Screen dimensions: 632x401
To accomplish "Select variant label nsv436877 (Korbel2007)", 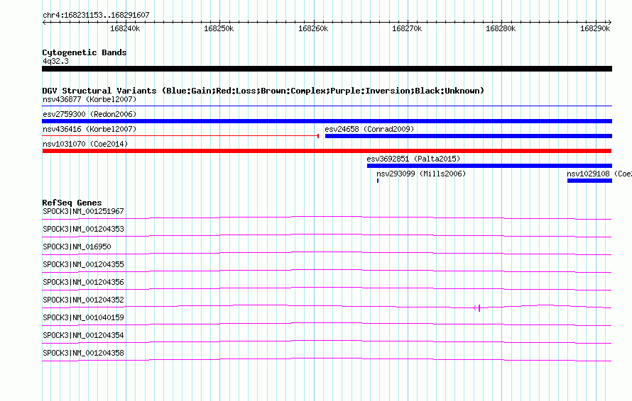I will [89, 99].
